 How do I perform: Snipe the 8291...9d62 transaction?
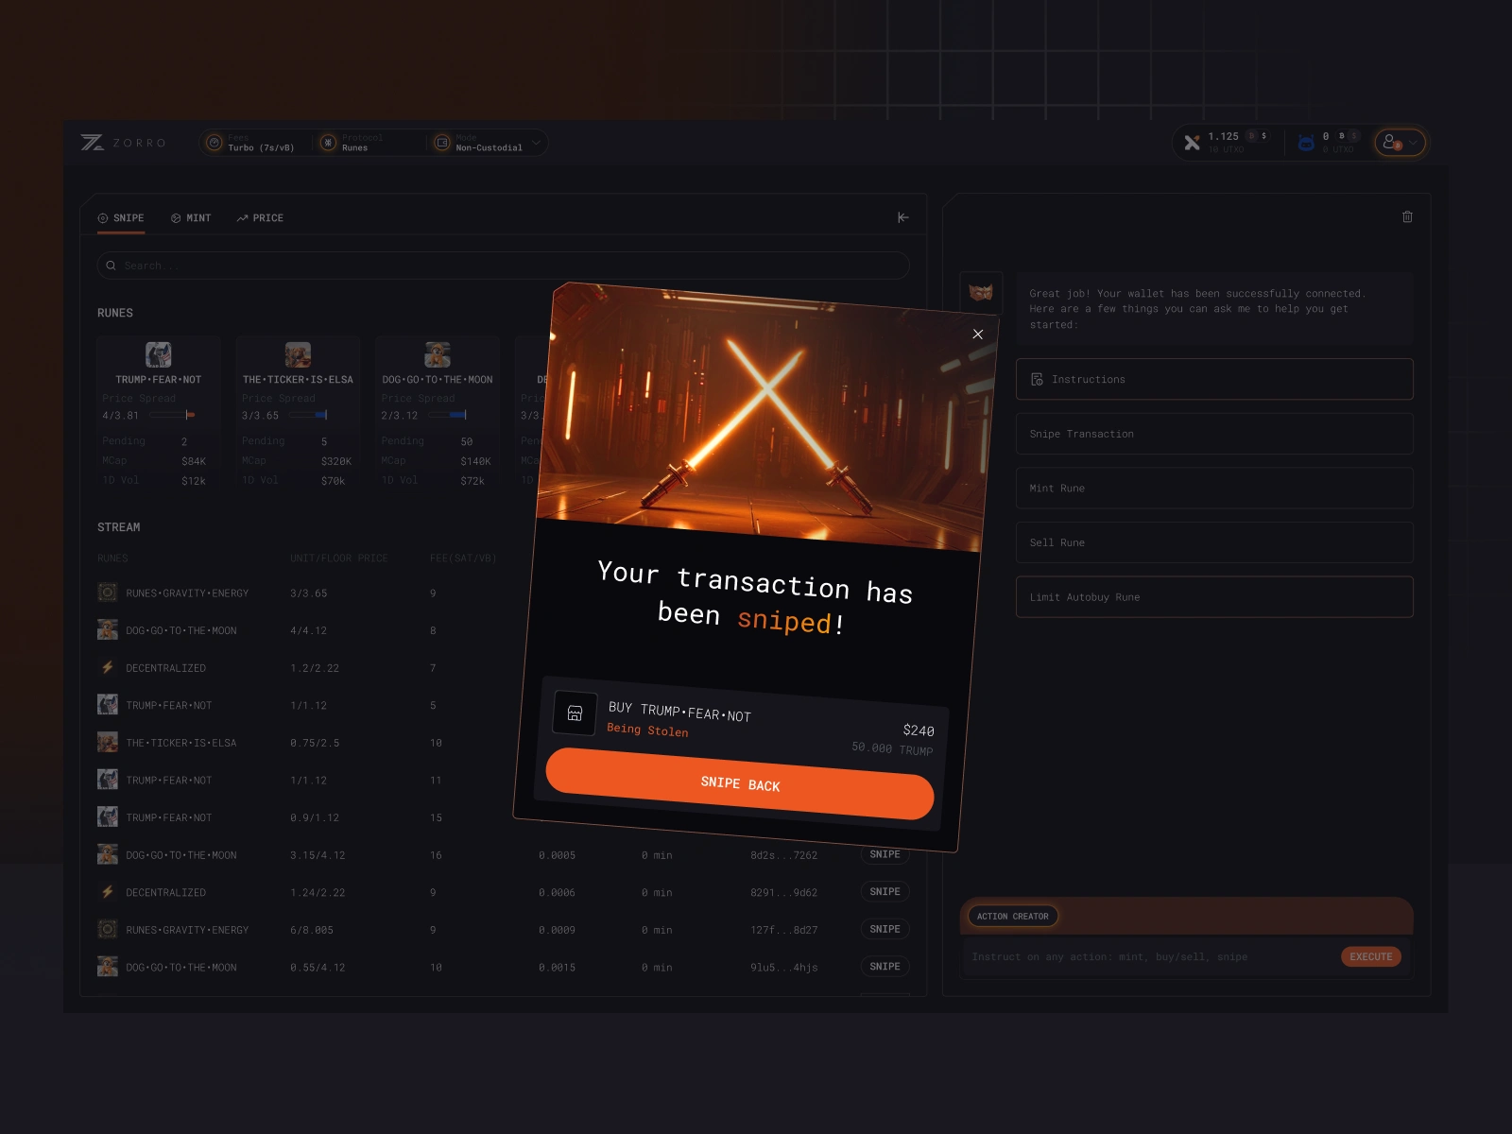click(885, 891)
